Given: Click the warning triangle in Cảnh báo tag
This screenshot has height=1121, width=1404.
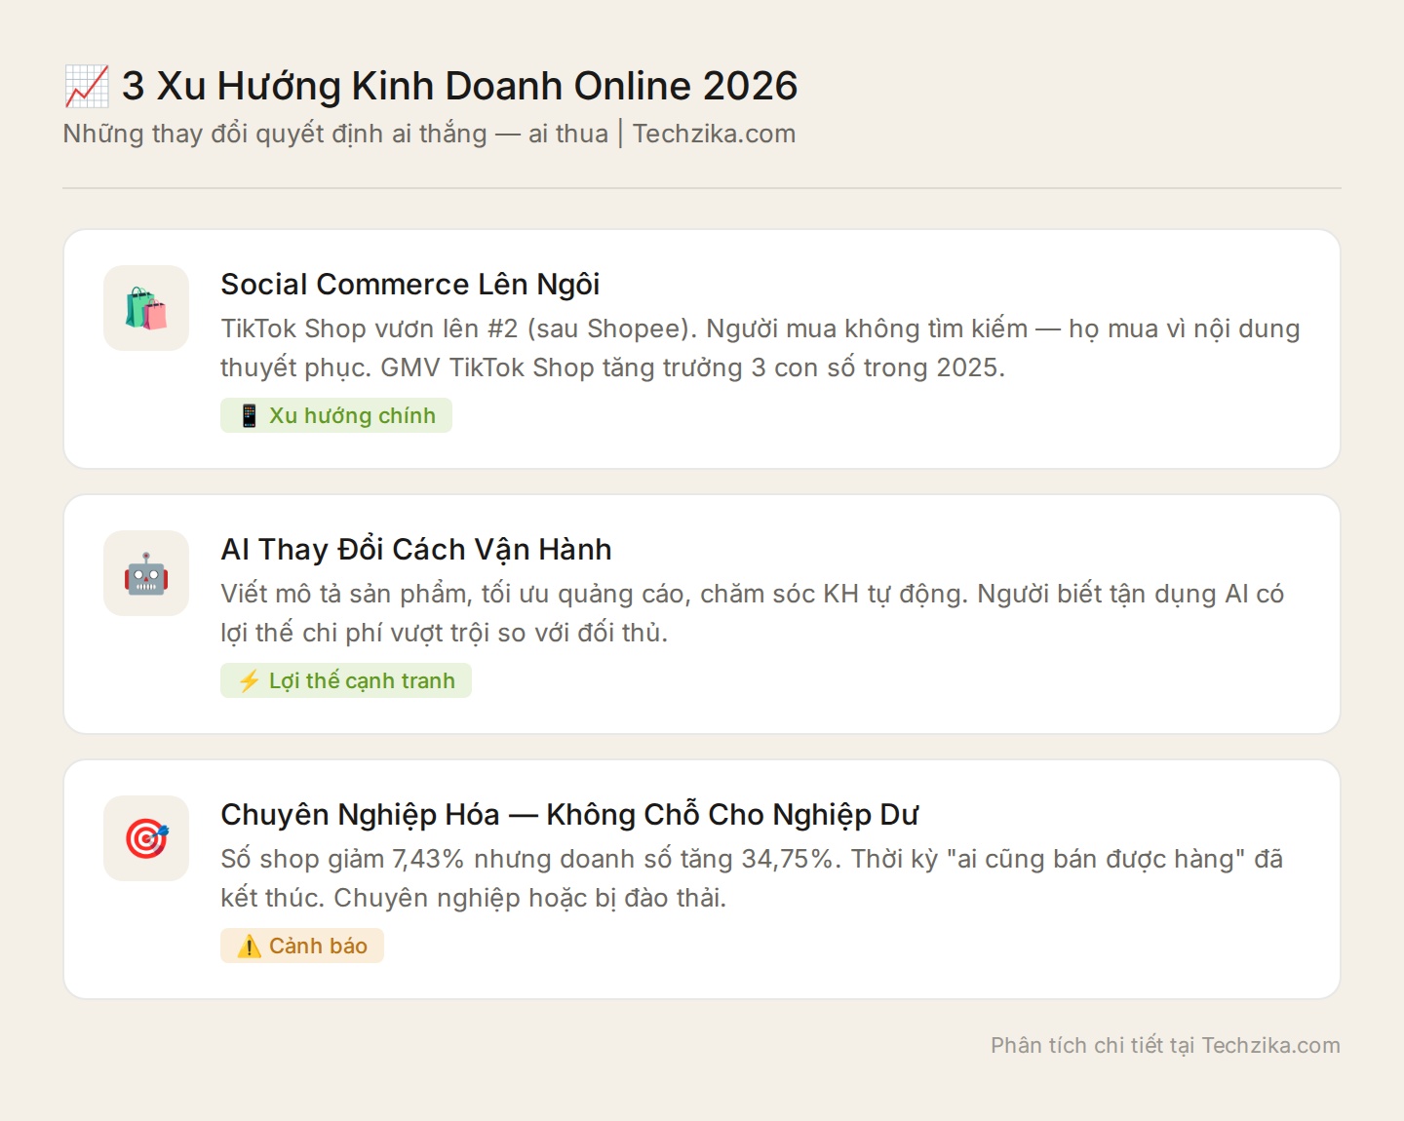Looking at the screenshot, I should (x=250, y=946).
